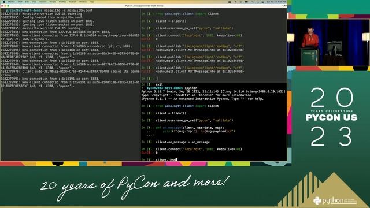This screenshot has width=370, height=208.
Task: Click 'Out[6]: 0' result in lower pane
Action: pos(150,153)
